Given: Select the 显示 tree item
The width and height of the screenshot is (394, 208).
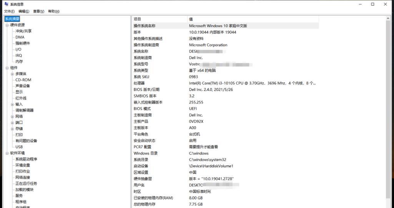Looking at the screenshot, I should (19, 92).
